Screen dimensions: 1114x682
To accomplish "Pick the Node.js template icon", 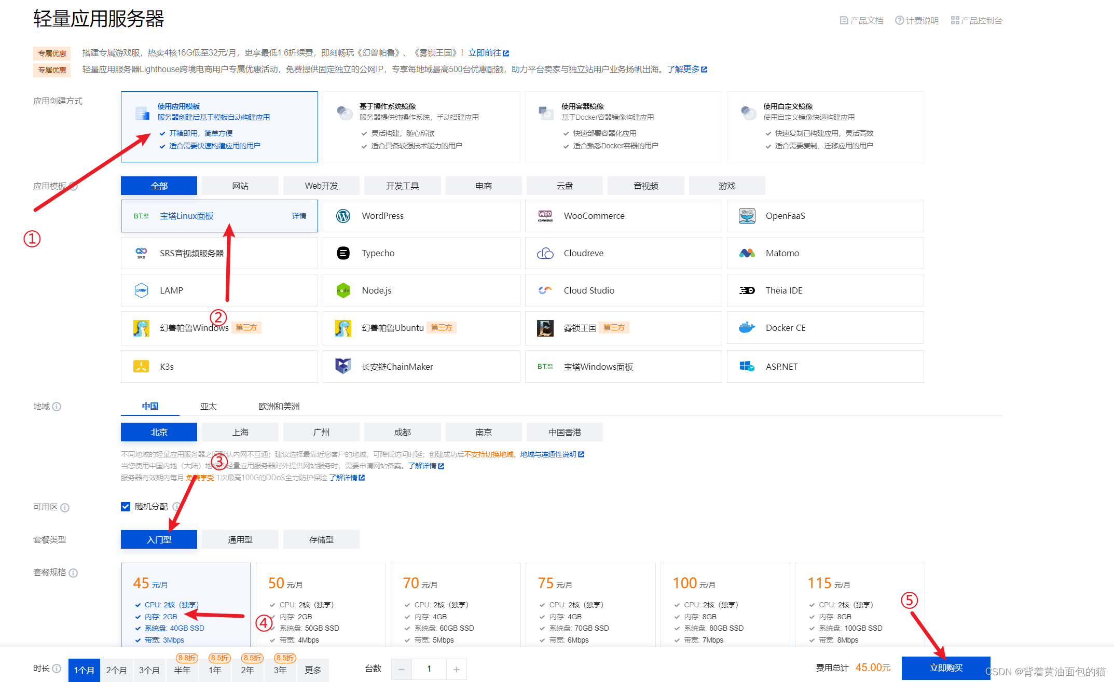I will click(x=343, y=290).
